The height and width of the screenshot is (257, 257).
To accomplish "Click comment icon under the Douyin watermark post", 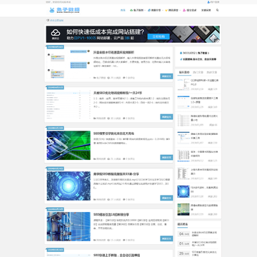I will coord(124,78).
